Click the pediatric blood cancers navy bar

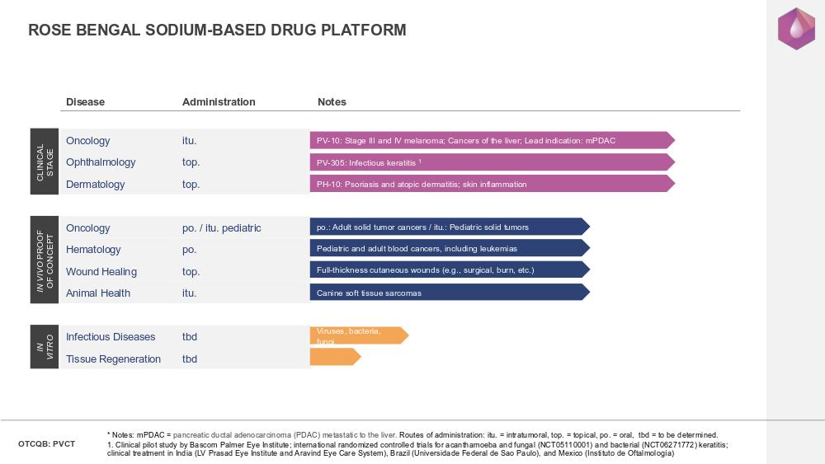449,248
